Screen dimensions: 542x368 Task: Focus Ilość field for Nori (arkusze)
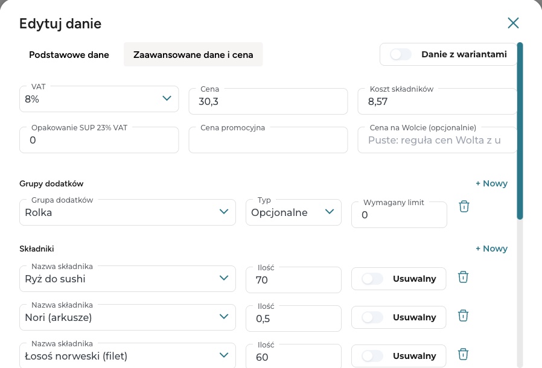[293, 319]
